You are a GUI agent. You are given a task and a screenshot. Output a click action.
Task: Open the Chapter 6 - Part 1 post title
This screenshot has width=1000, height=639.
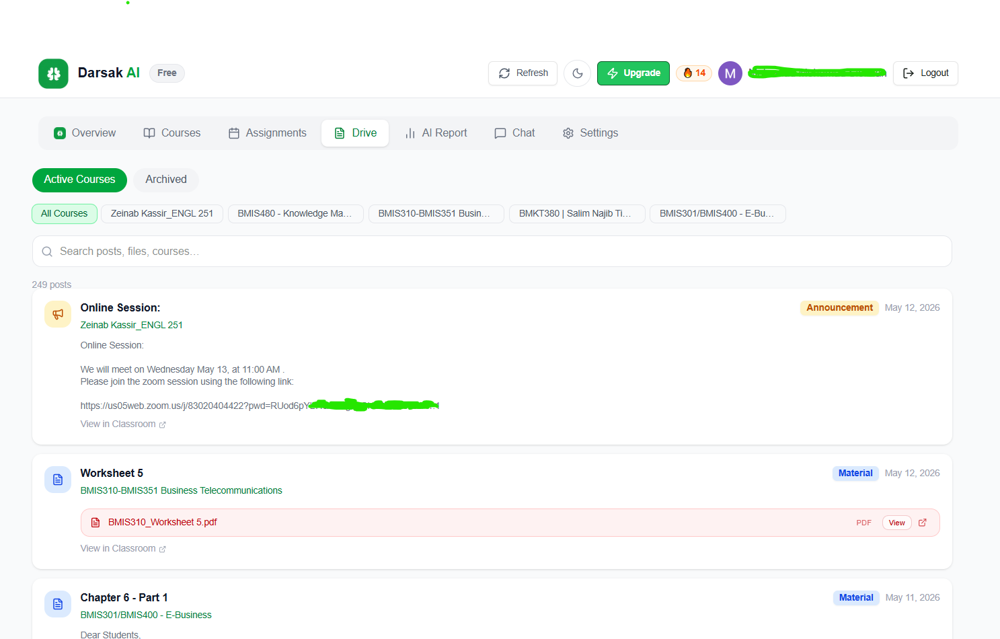point(124,598)
